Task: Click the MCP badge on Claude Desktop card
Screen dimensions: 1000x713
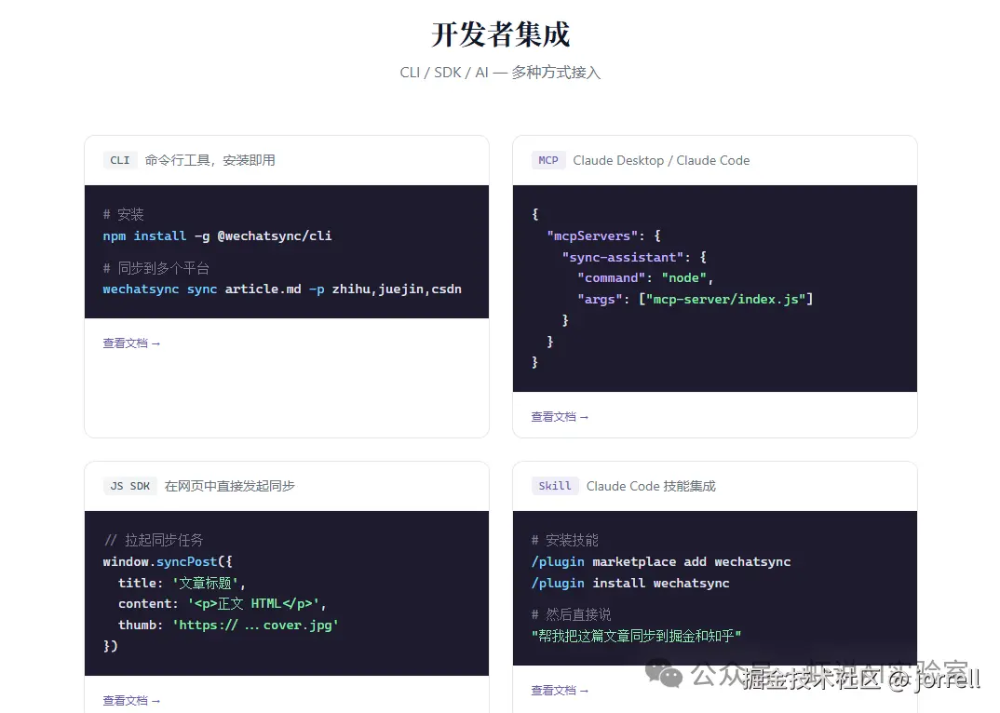Action: [x=548, y=159]
